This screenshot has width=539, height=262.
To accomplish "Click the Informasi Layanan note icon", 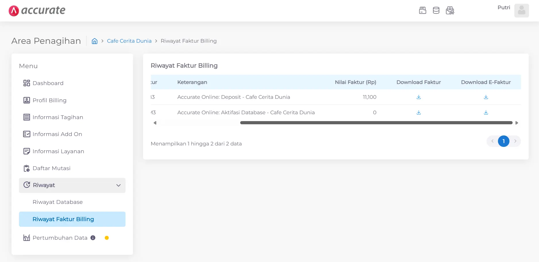I will coord(27,151).
